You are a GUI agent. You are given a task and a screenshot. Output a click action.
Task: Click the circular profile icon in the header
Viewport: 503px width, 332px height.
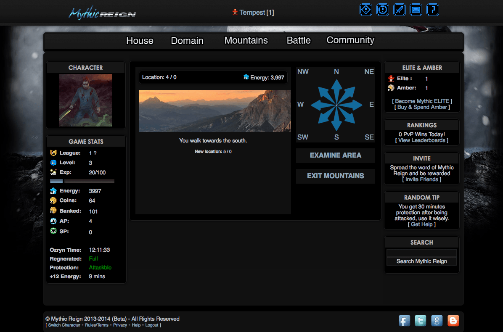[382, 10]
